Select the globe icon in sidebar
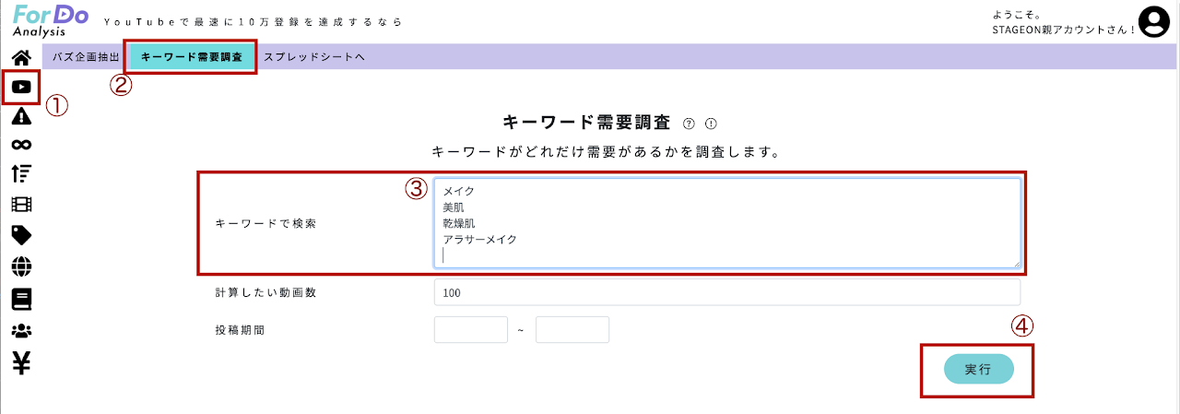Screen dimensions: 1180x414 point(21,266)
